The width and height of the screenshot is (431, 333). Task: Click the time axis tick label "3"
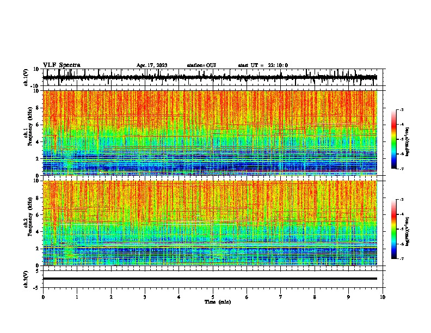point(145,297)
